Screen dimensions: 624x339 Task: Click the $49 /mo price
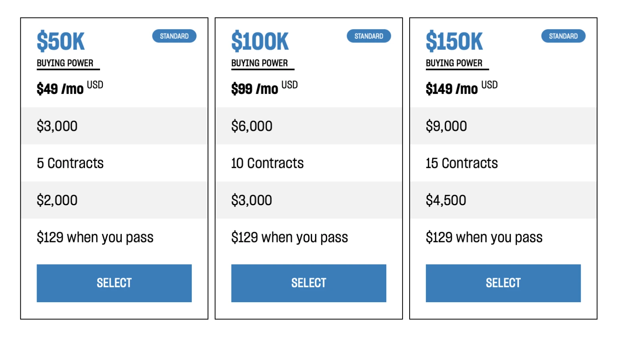click(60, 89)
